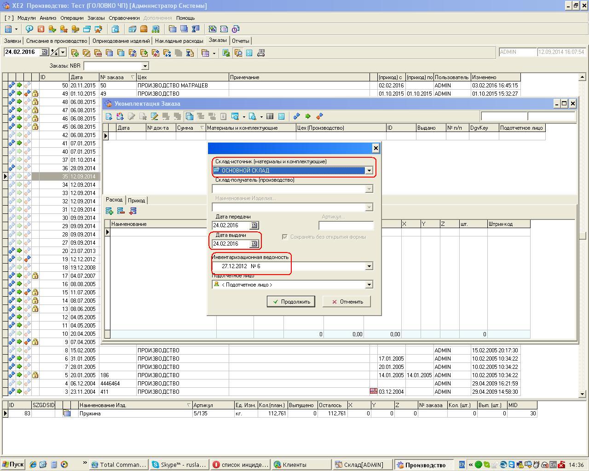Screen dimensions: 589x471
Task: Open the Инвентаризационная ведомость dropdown list
Action: (369, 266)
